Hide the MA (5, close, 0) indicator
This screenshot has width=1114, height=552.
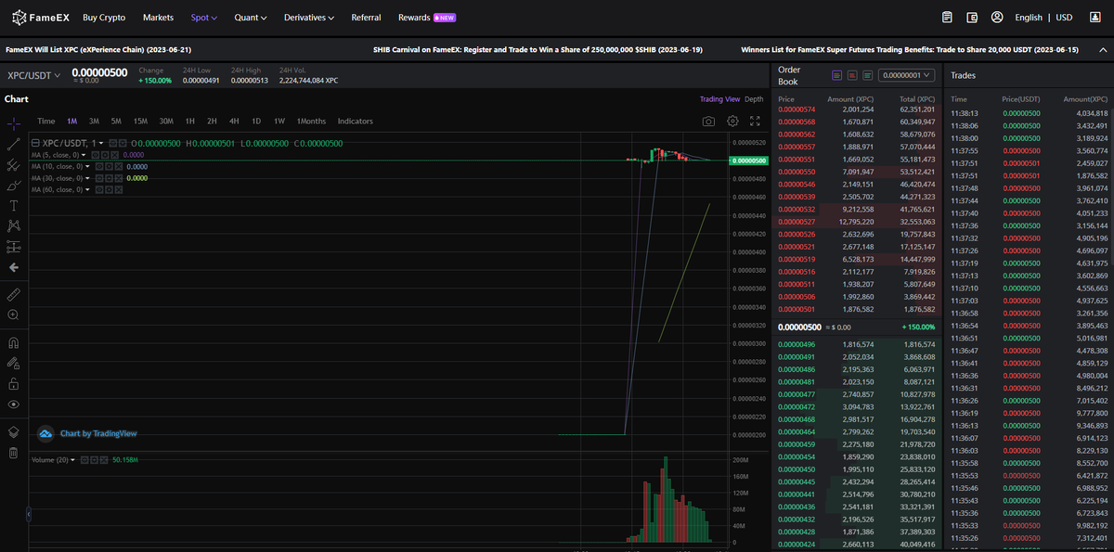(x=95, y=155)
